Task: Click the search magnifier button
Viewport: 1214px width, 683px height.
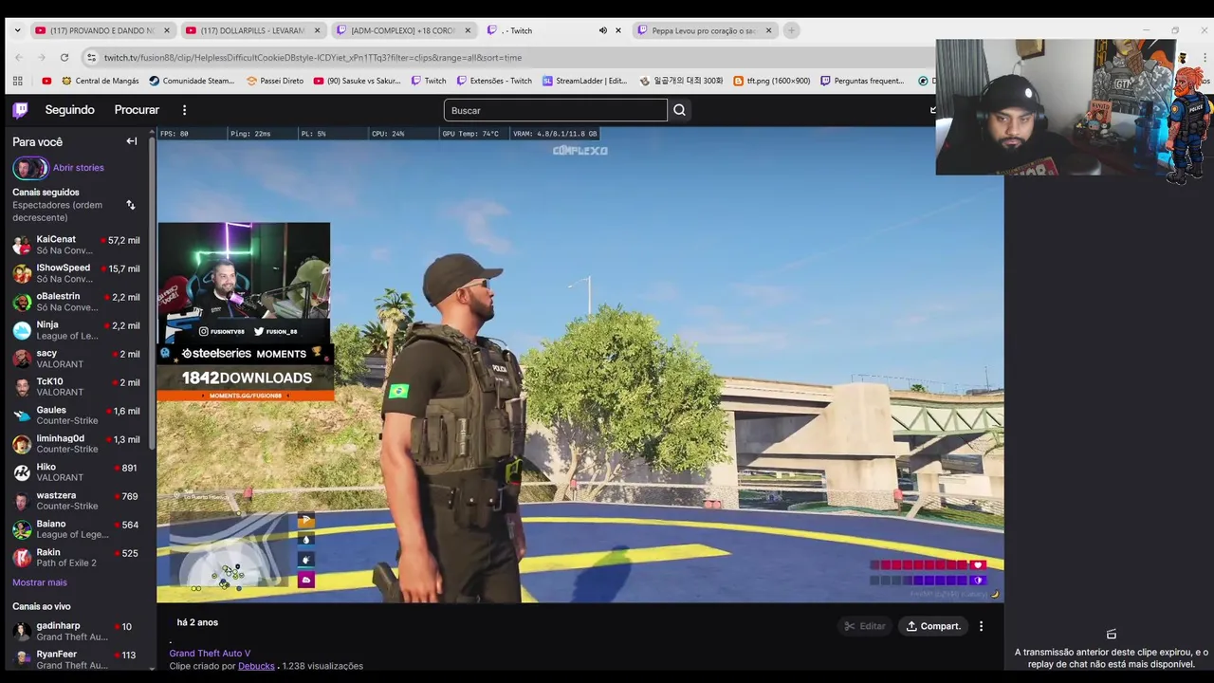Action: pyautogui.click(x=679, y=110)
